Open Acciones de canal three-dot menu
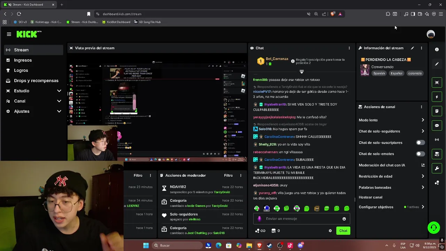The width and height of the screenshot is (446, 251). [421, 107]
